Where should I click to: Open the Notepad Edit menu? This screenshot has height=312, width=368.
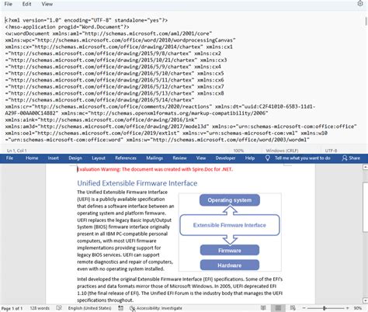pos(26,4)
